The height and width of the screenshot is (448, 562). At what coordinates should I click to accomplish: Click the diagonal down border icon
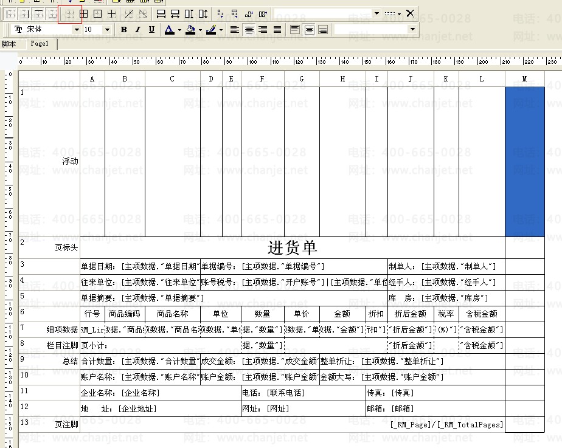click(x=144, y=13)
